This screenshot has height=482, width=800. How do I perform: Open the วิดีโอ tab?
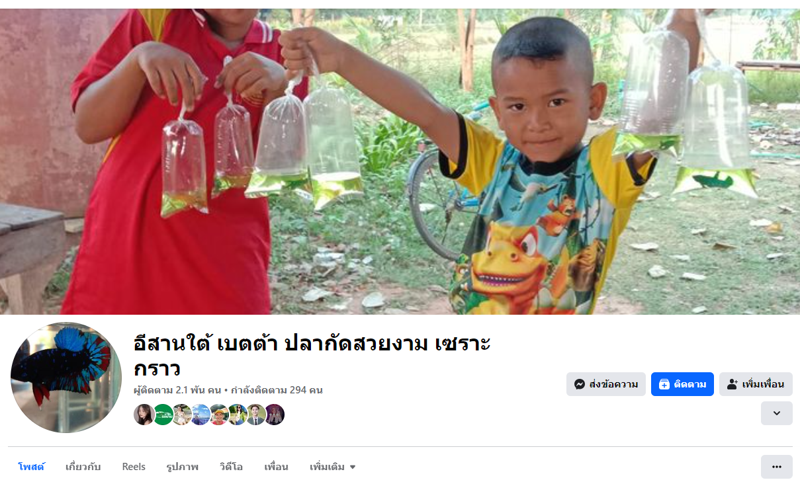232,467
